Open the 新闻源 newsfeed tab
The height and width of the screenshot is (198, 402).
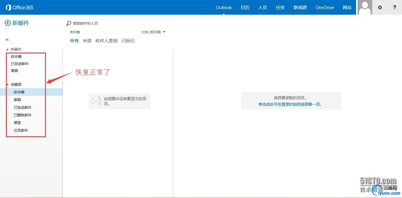(x=300, y=8)
